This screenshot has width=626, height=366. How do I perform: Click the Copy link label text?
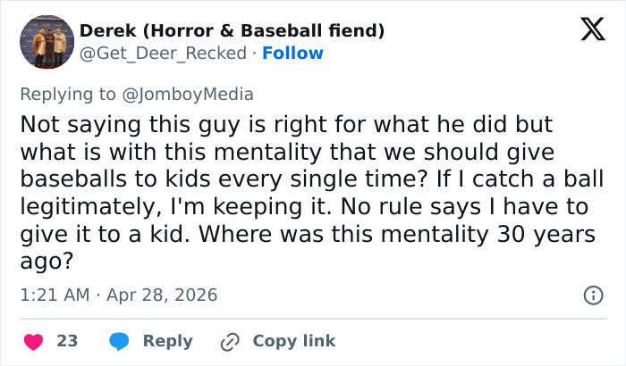pyautogui.click(x=294, y=341)
